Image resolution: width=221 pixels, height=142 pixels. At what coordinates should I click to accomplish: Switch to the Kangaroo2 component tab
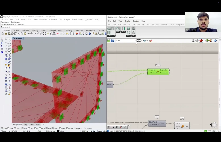180,25
